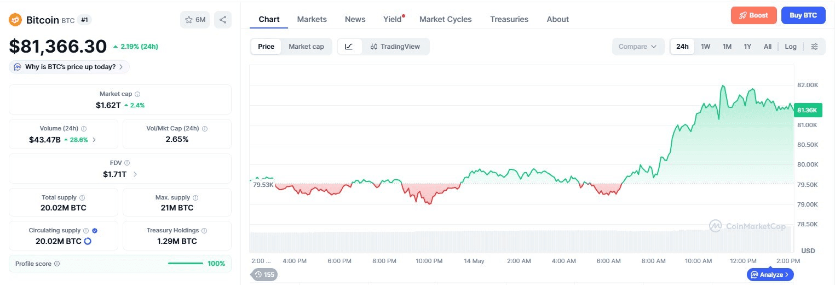The height and width of the screenshot is (285, 835).
Task: Select the 1Y time range
Action: point(747,47)
